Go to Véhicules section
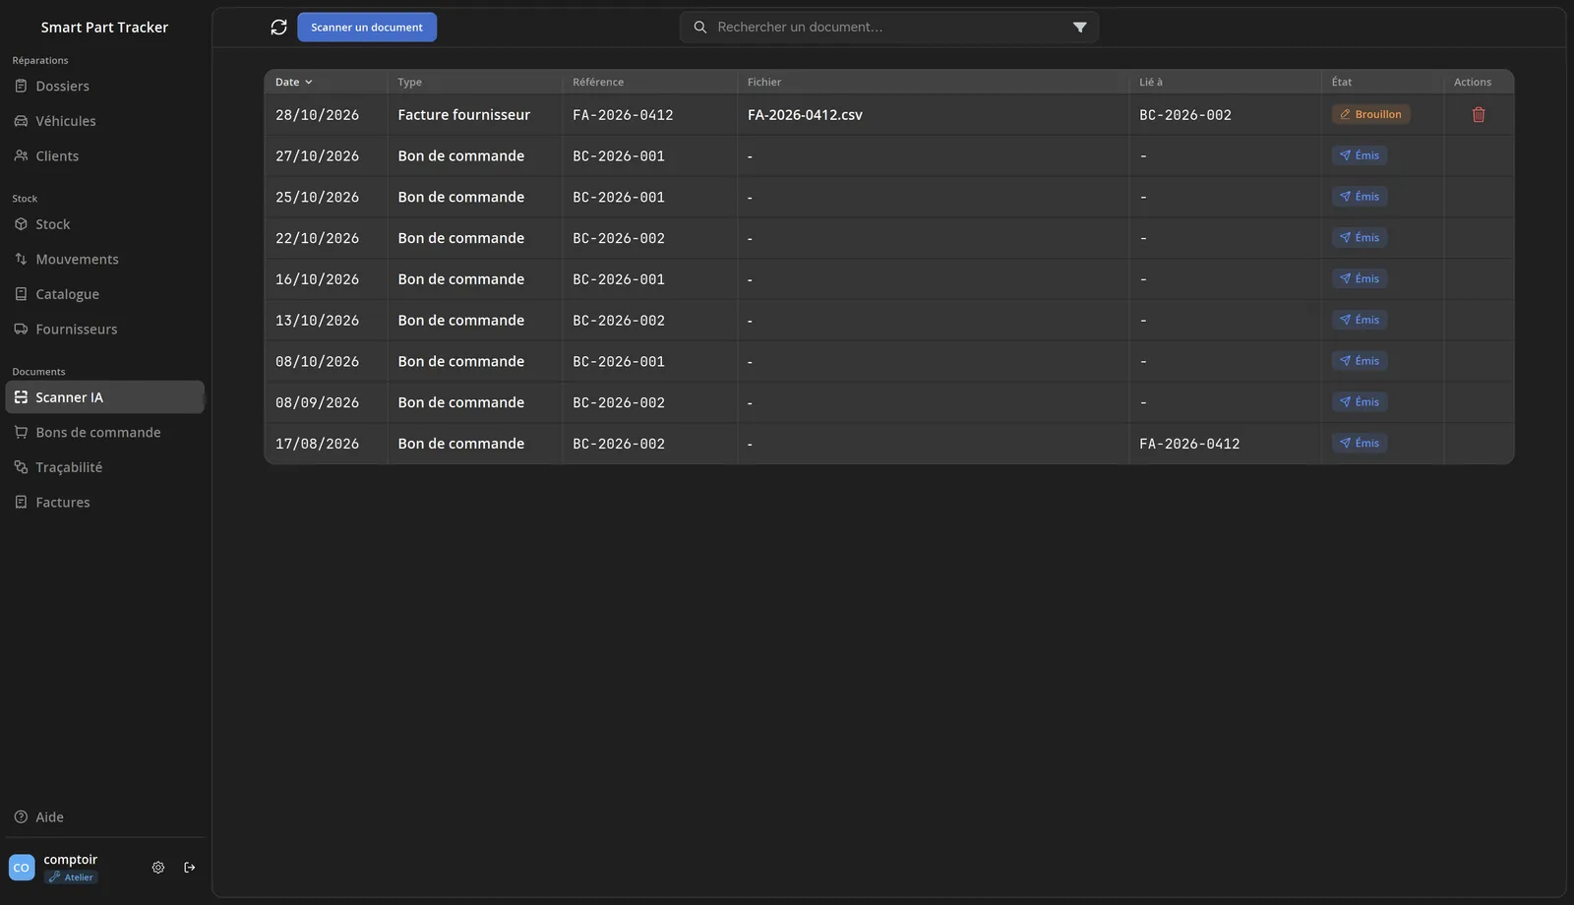The height and width of the screenshot is (905, 1574). pyautogui.click(x=105, y=121)
